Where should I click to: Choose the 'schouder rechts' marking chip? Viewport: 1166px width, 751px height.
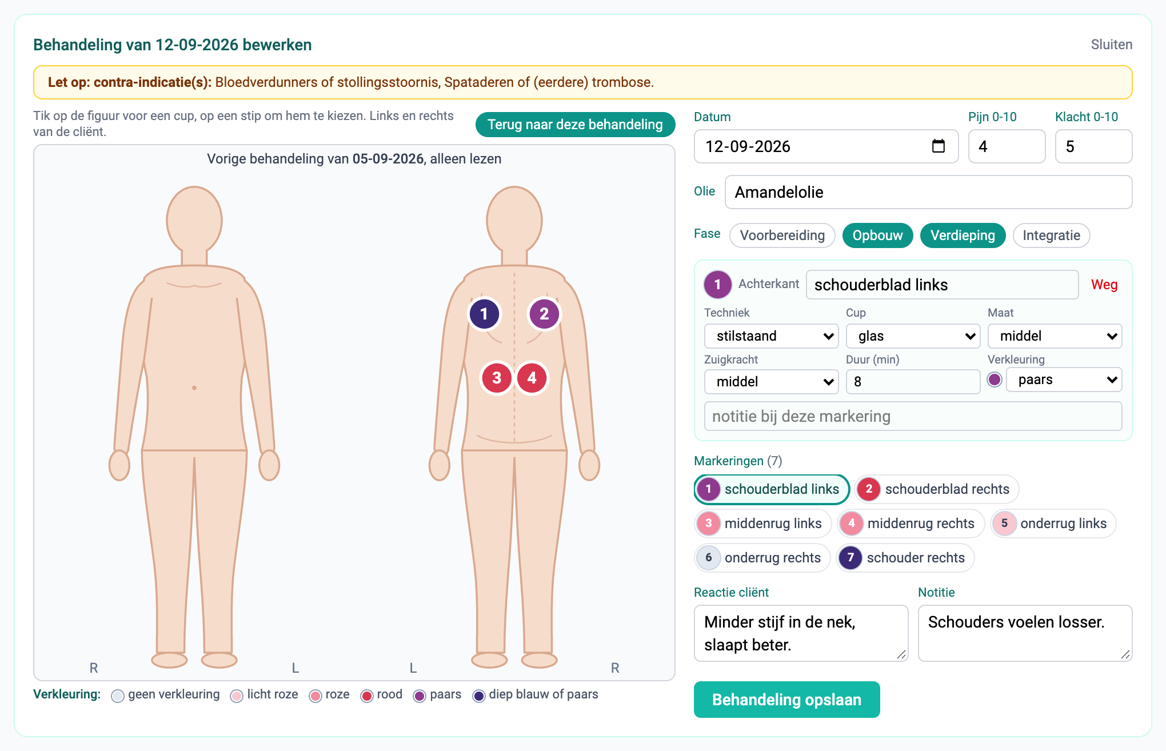point(905,558)
